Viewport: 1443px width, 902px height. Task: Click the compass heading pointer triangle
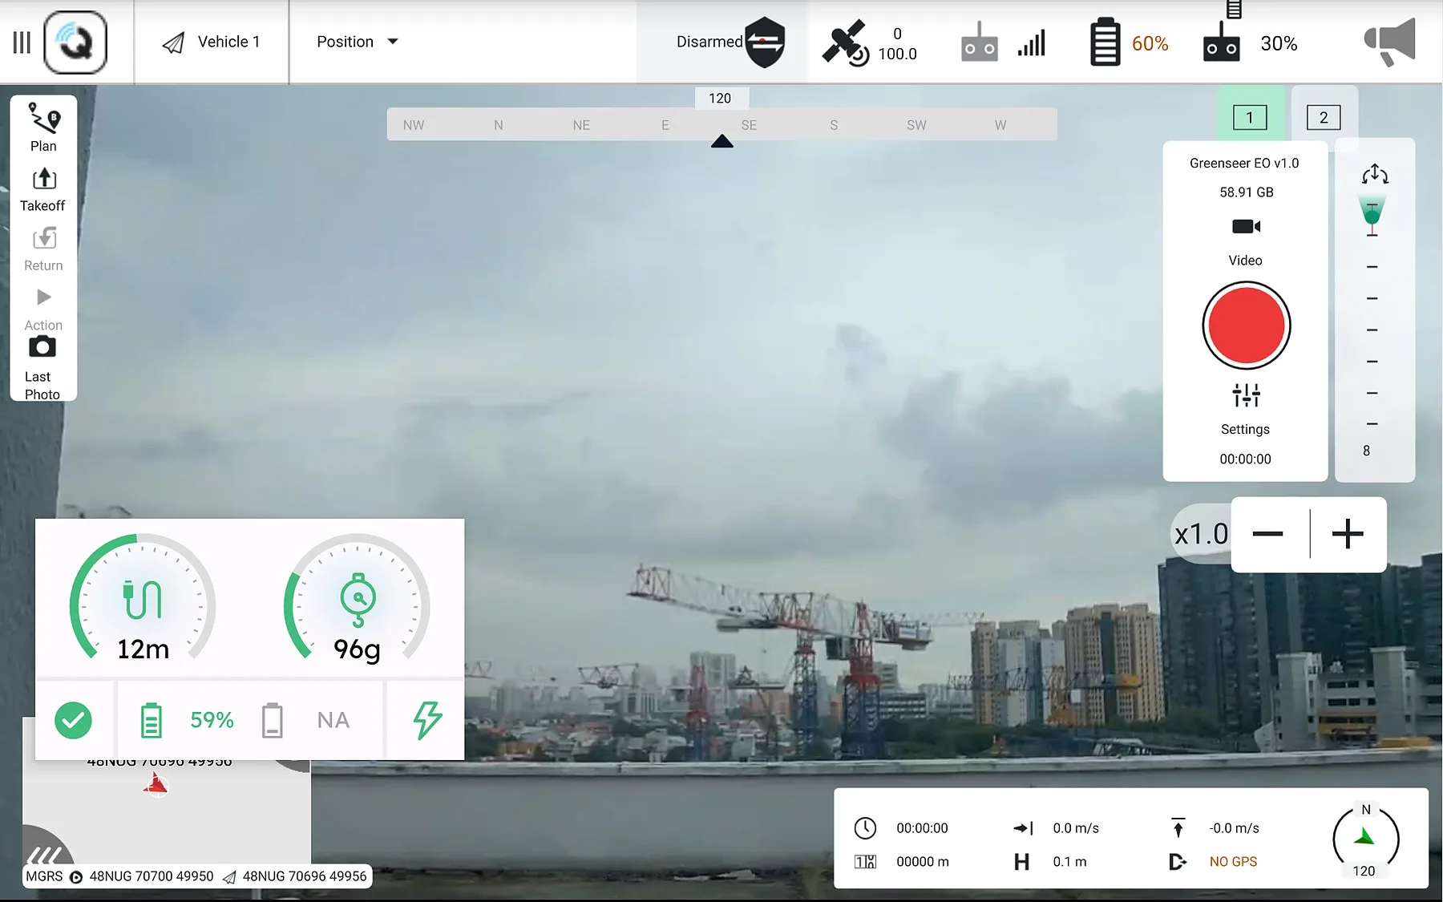tap(722, 141)
